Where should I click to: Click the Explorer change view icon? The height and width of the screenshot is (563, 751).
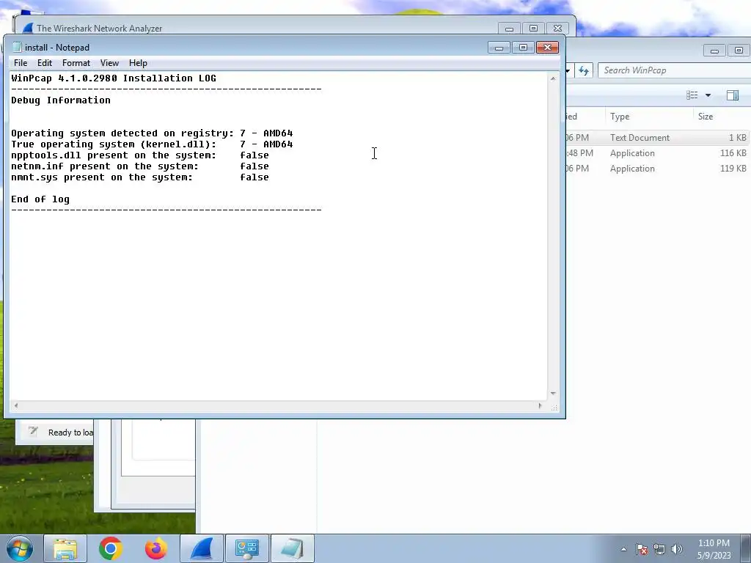point(692,95)
